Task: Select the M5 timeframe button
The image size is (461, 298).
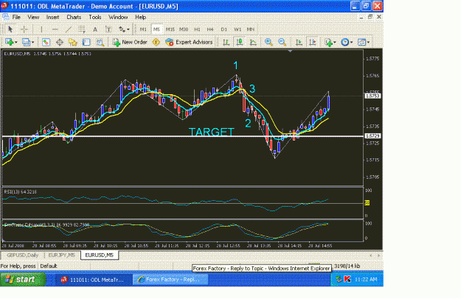Action: (x=156, y=29)
